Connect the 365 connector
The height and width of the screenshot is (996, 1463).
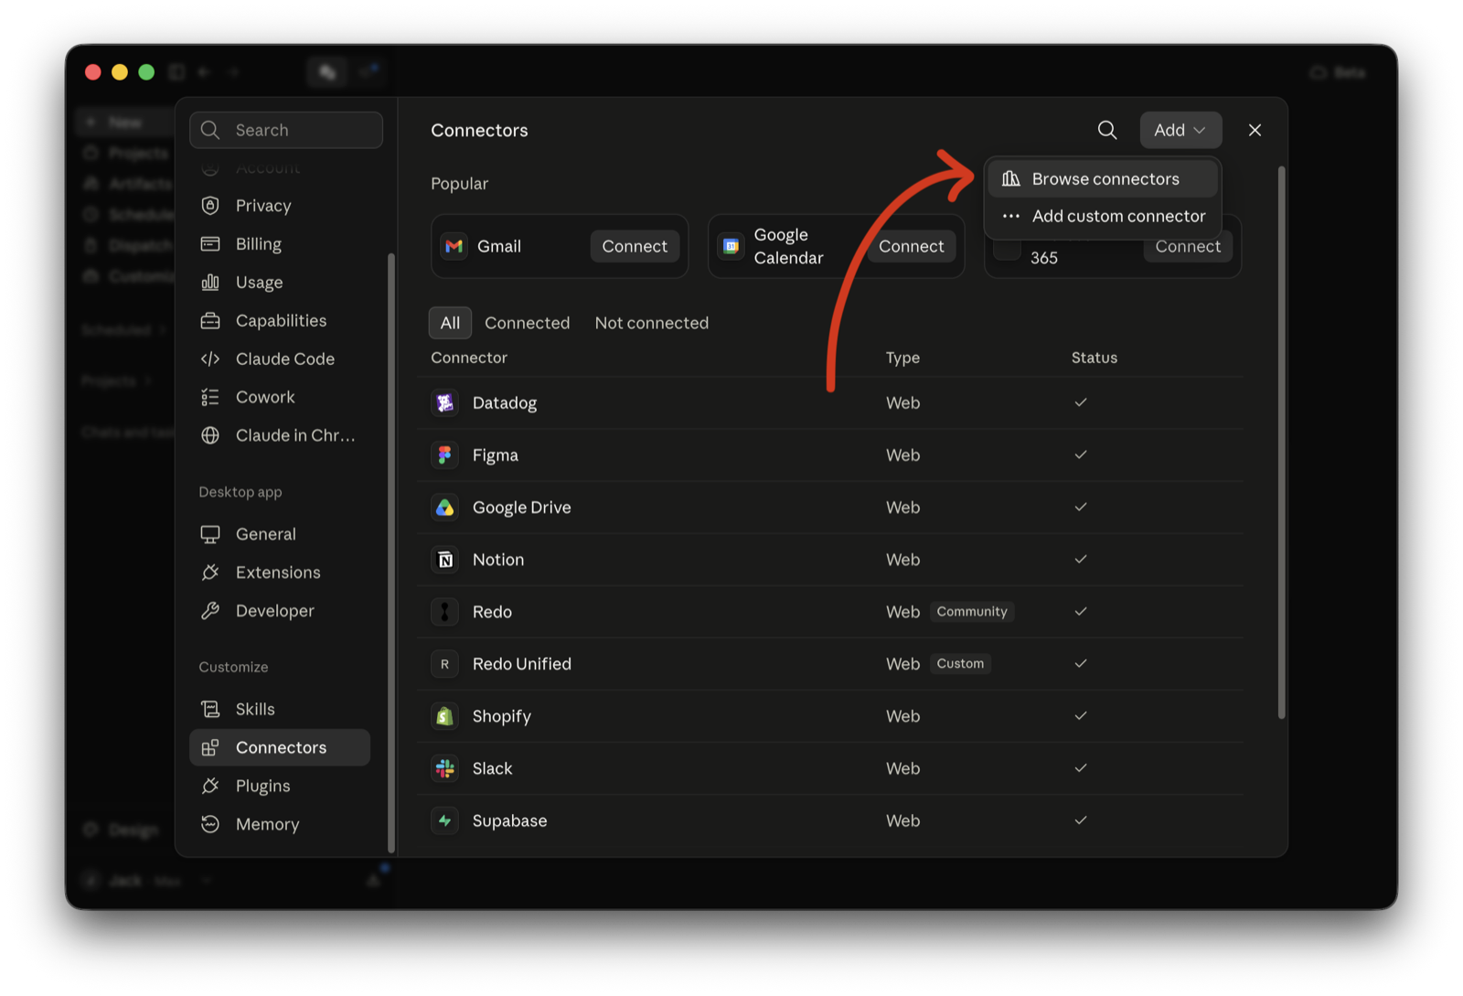coord(1188,247)
